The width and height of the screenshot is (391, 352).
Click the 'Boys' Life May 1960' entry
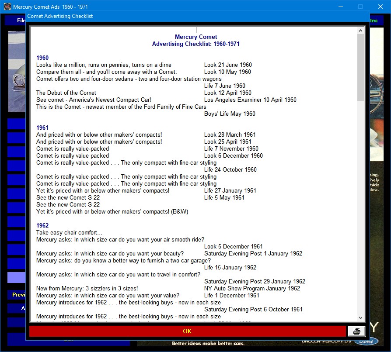(230, 114)
